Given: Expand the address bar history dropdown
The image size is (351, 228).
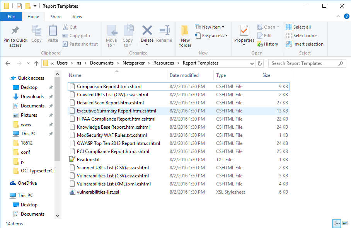Looking at the screenshot, I should click(x=252, y=63).
